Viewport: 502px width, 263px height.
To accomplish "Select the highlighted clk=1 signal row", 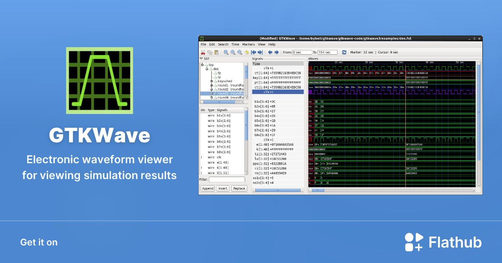I will (x=278, y=92).
